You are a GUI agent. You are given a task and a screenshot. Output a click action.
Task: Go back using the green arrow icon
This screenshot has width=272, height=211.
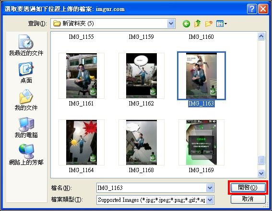(186, 24)
